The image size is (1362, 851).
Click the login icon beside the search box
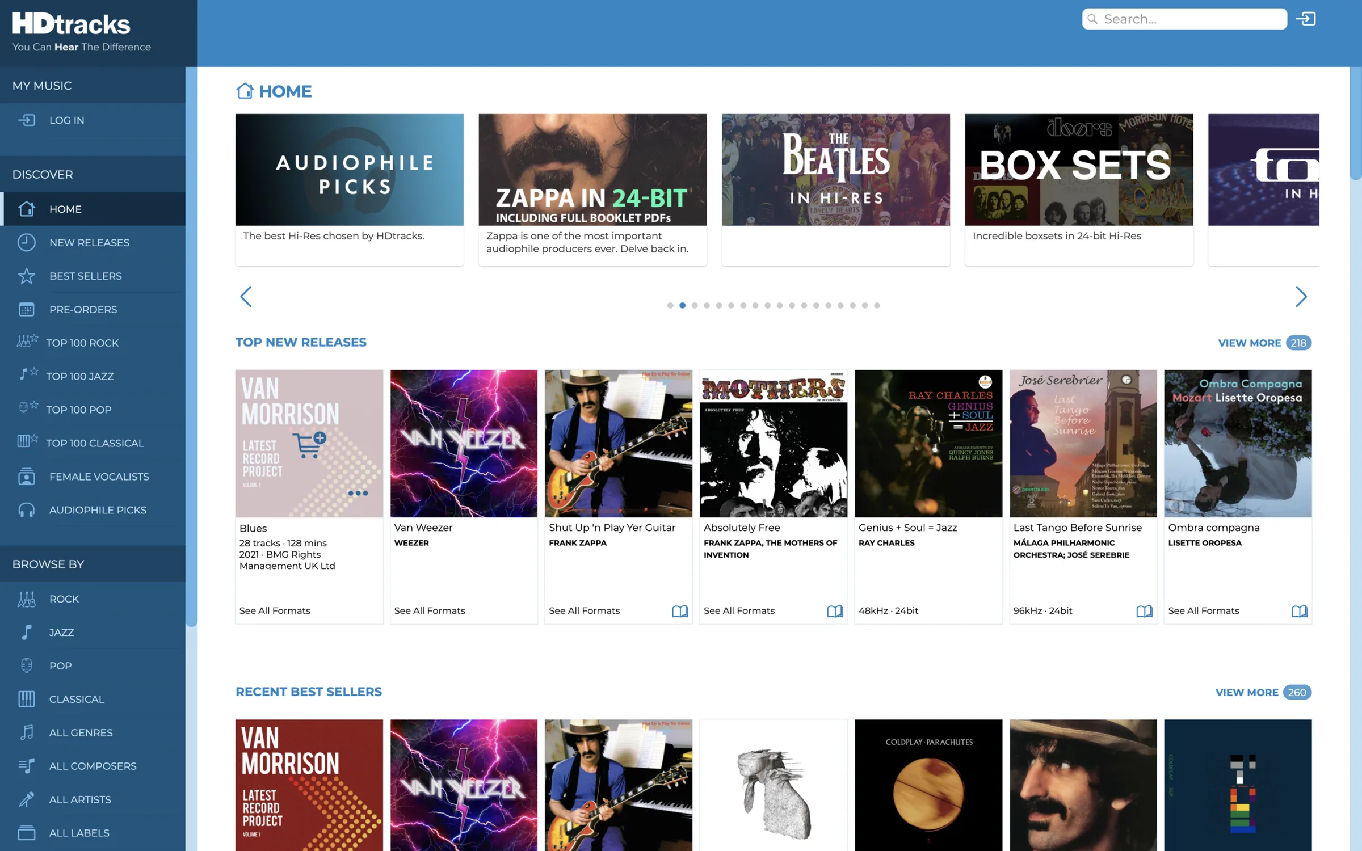pos(1305,19)
